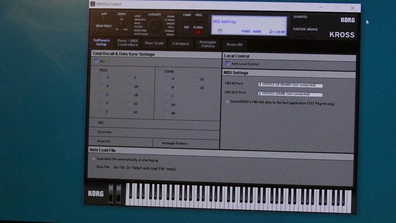Toggle the PROG checkbox
This screenshot has width=396, height=223.
[x=96, y=70]
